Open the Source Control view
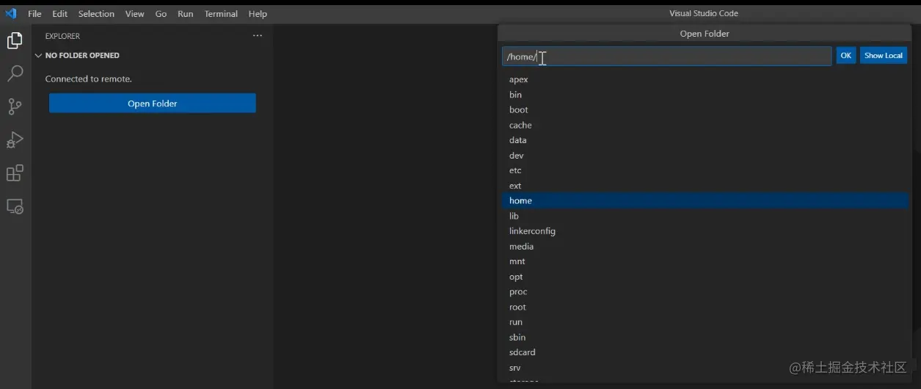This screenshot has height=389, width=921. (x=15, y=106)
